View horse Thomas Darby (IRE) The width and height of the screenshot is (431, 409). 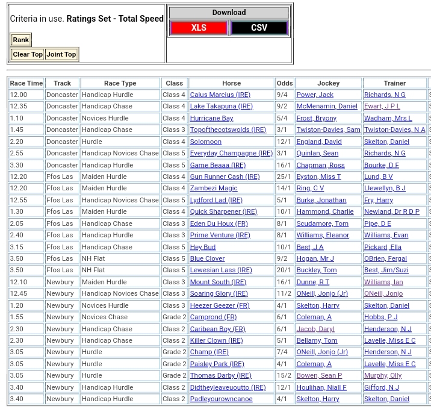click(220, 375)
